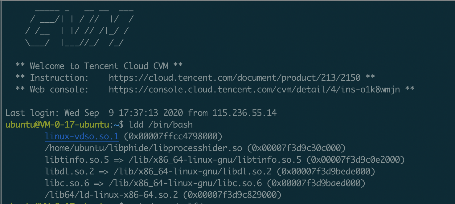
Task: Click the /lib/x86_64-linux-gnu/libc.so.6 path
Action: click(x=185, y=183)
